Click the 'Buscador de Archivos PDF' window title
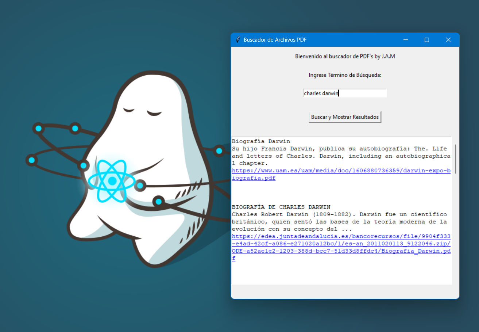 click(275, 40)
